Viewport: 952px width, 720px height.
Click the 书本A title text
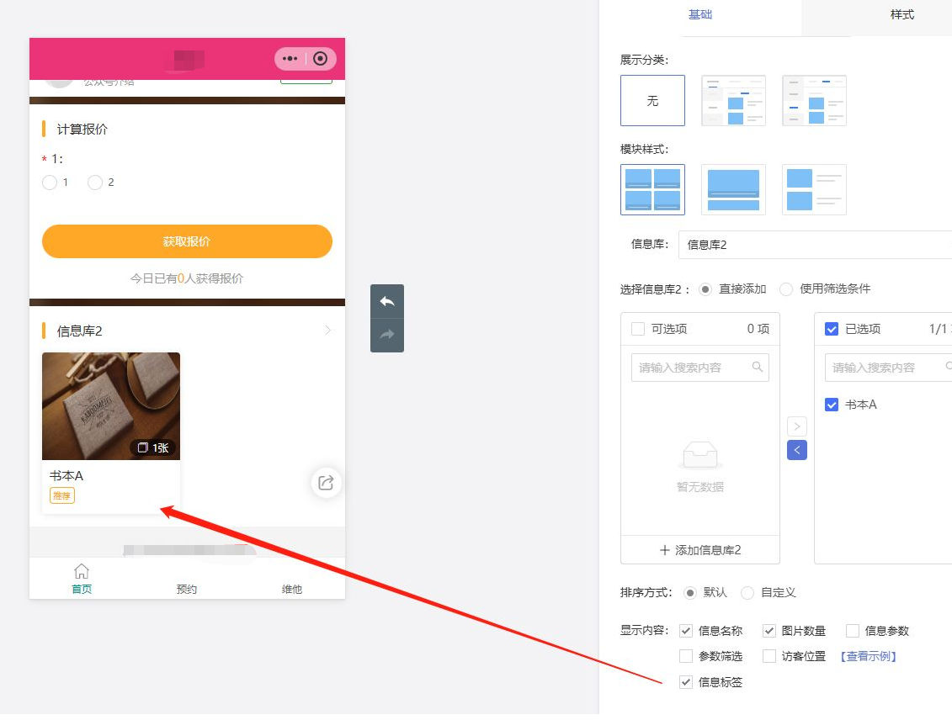coord(66,476)
